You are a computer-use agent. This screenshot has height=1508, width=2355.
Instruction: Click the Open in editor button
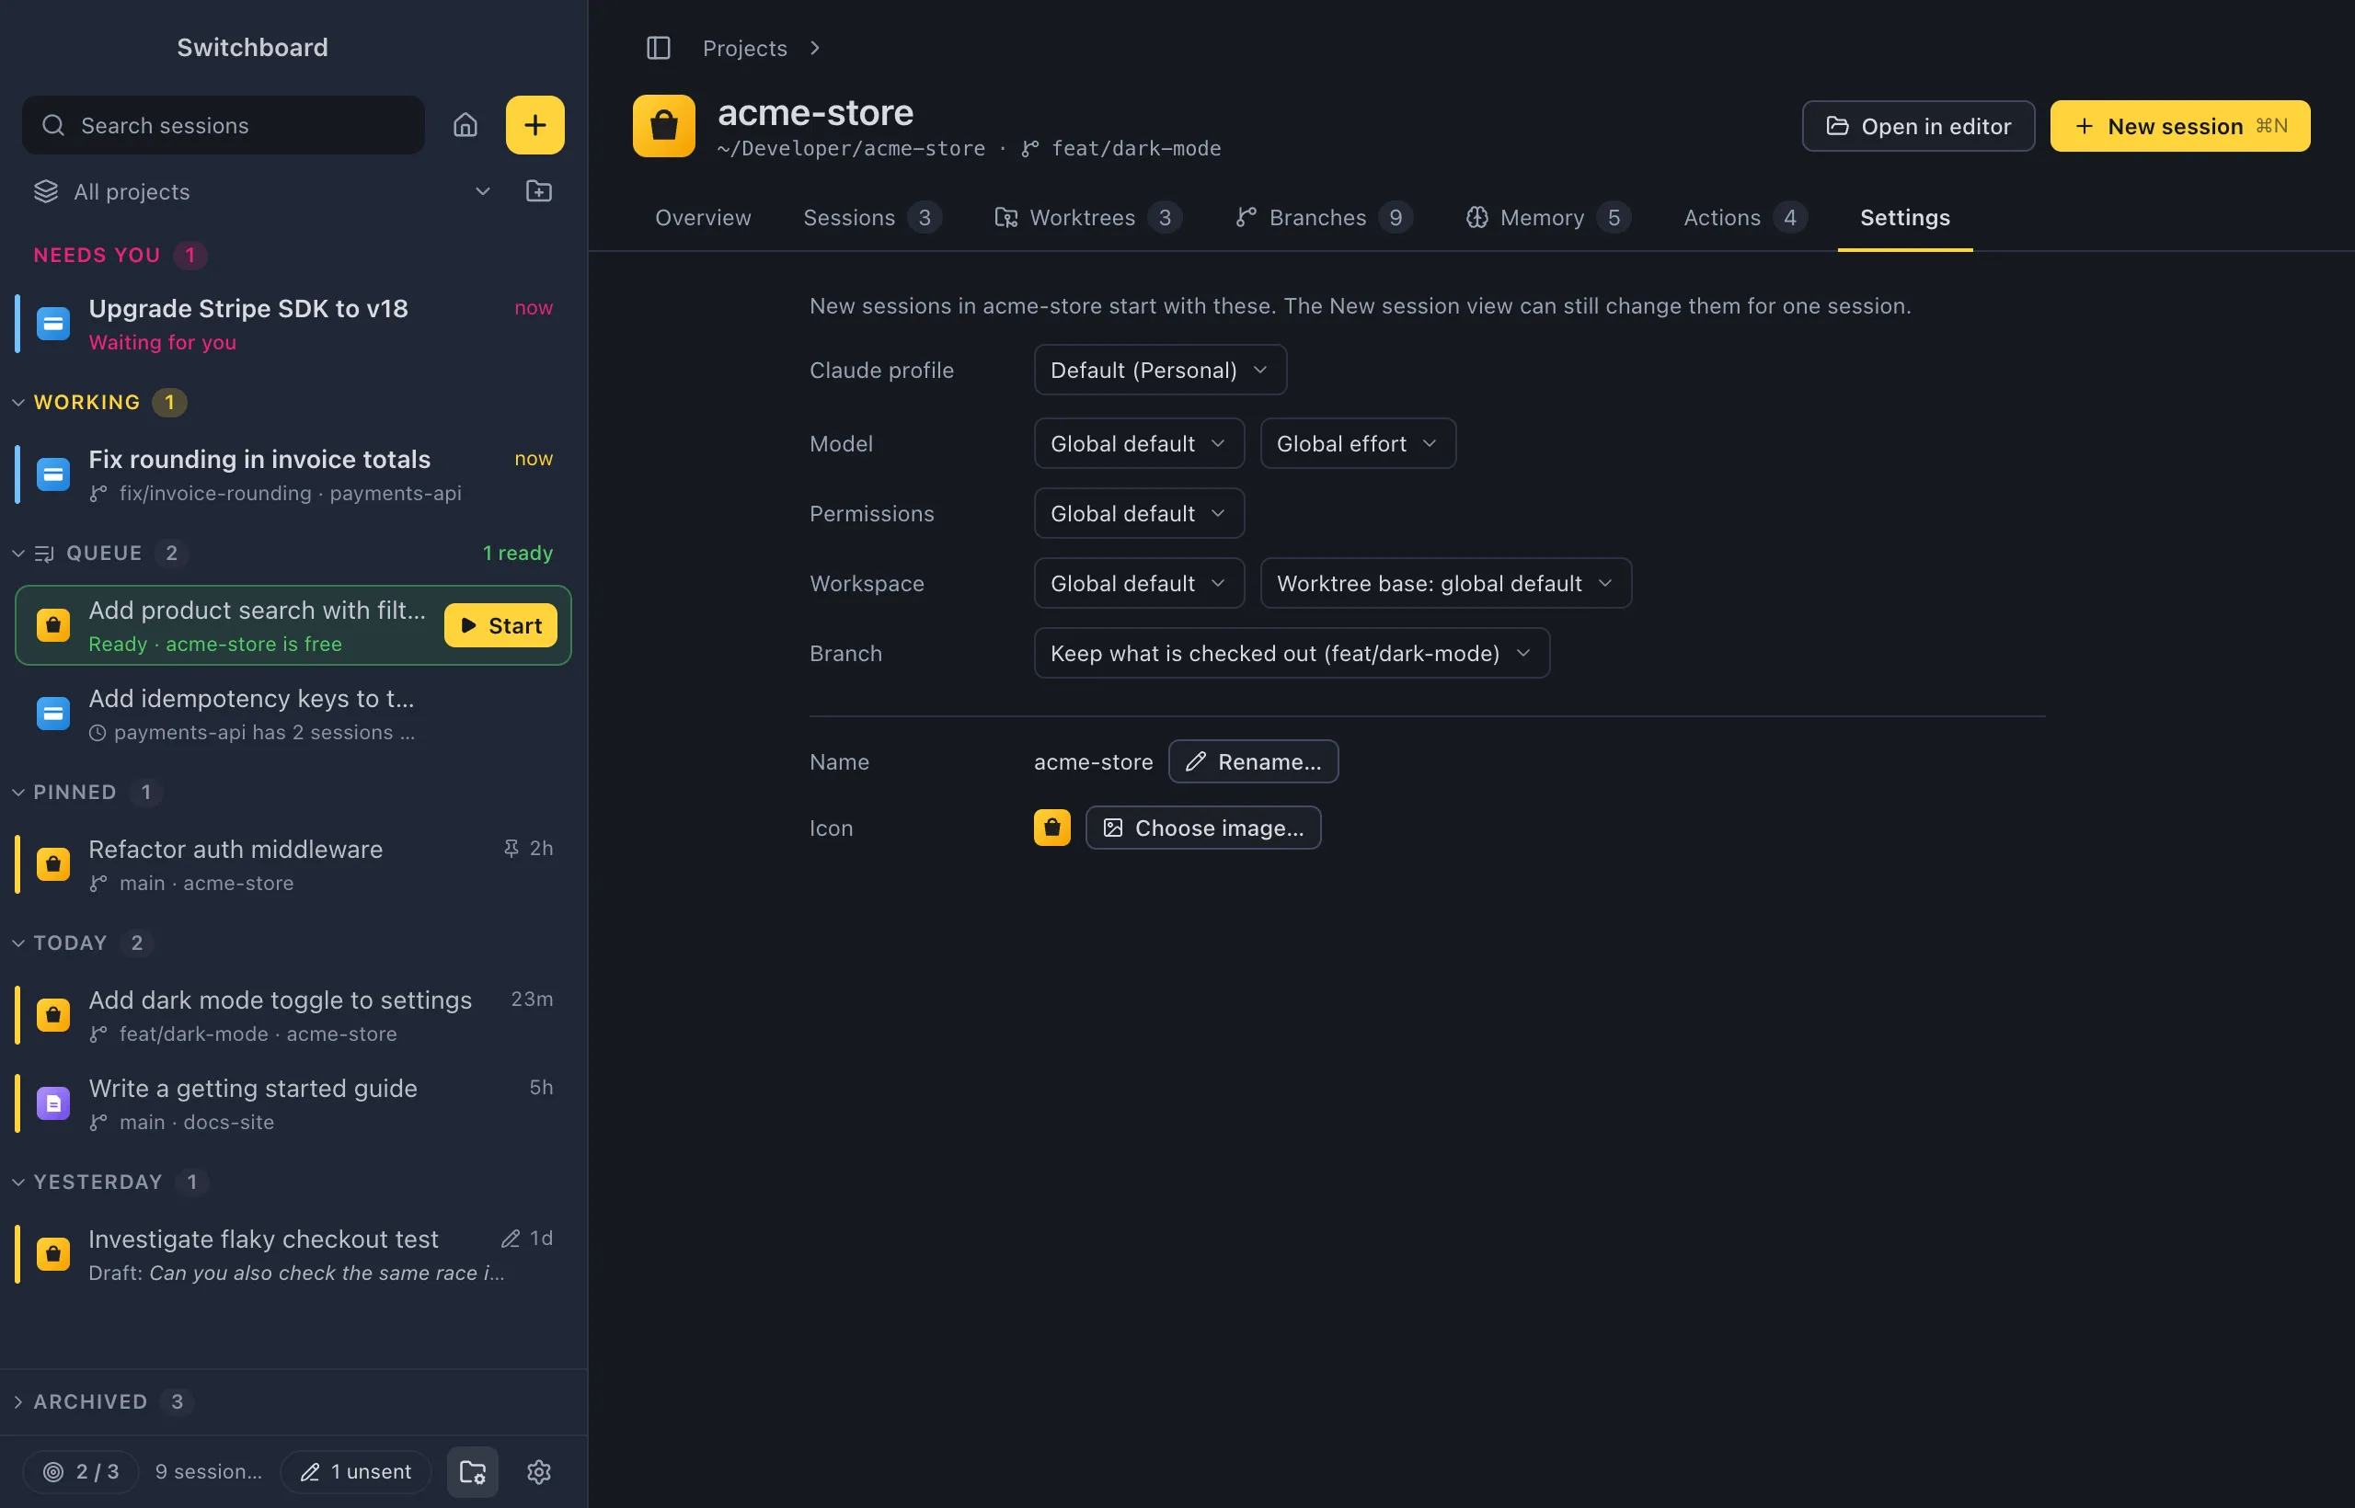pos(1918,126)
